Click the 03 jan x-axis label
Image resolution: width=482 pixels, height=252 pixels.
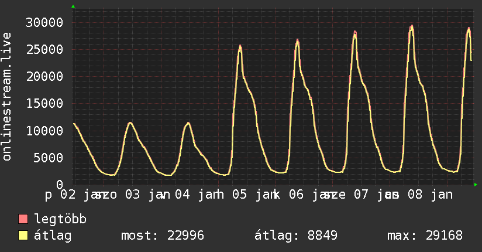coord(147,195)
